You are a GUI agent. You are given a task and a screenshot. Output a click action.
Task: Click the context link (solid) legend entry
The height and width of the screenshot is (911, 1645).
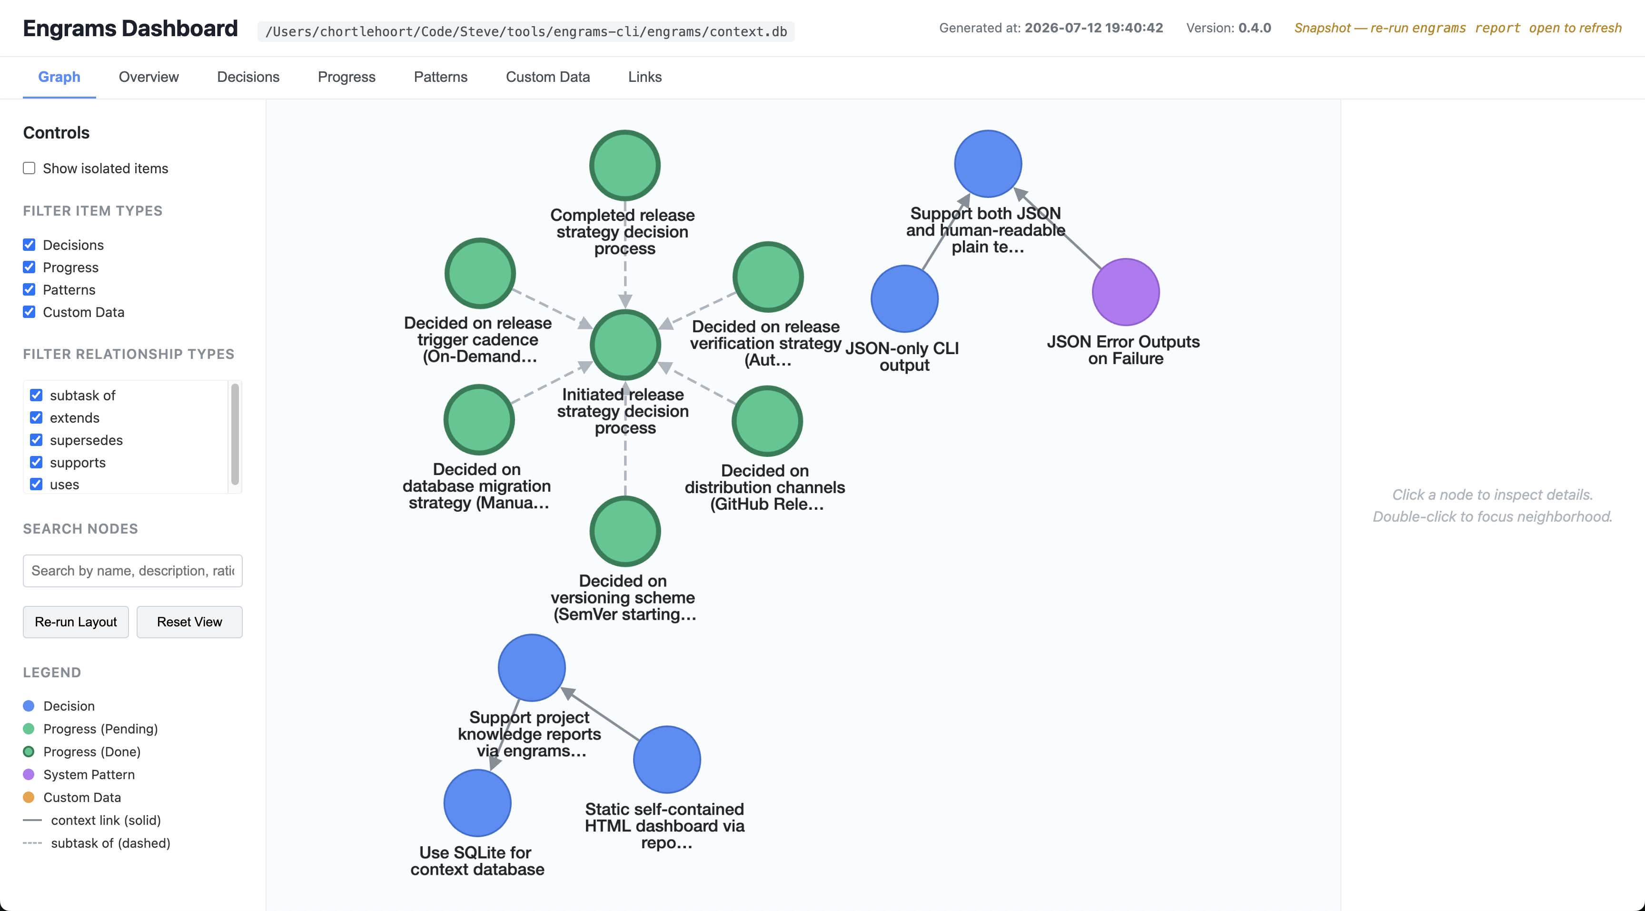92,821
